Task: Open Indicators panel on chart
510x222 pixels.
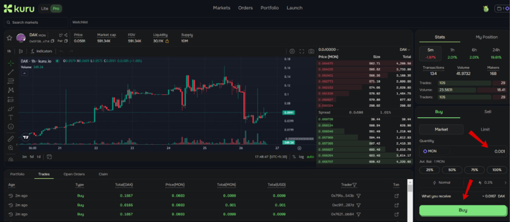Action: (x=41, y=51)
